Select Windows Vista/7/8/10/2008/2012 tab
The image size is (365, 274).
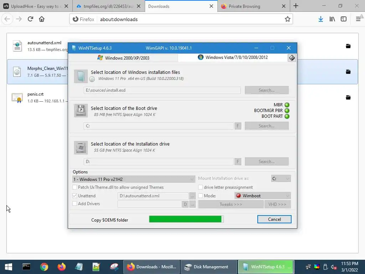click(x=233, y=57)
